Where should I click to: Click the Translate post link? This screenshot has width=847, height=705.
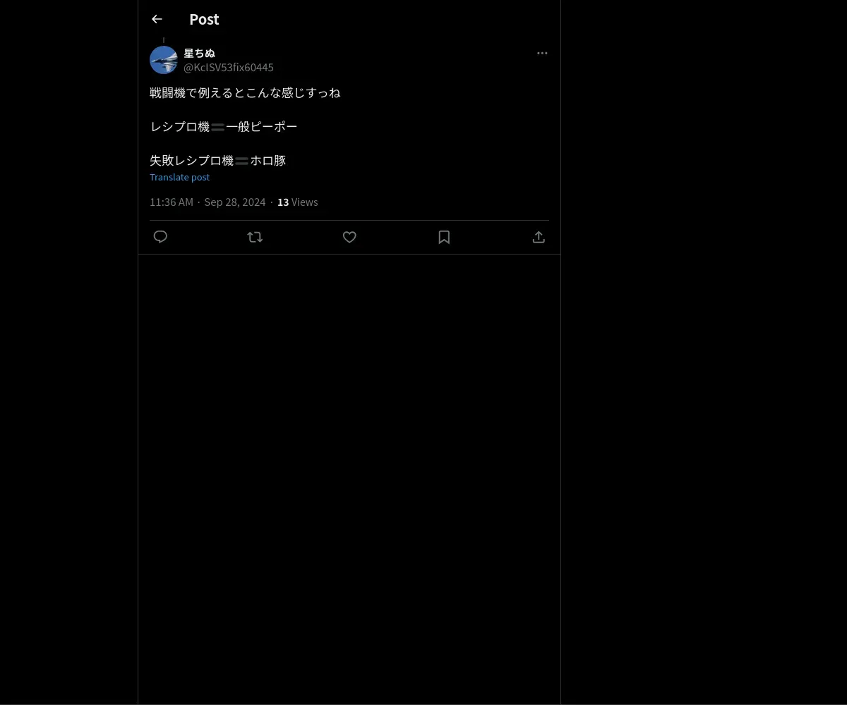(x=179, y=177)
